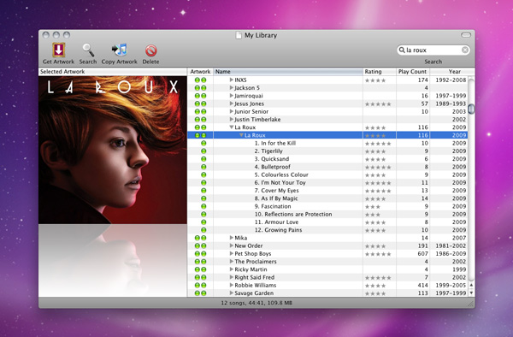Click the Delete toolbar icon
513x337 pixels.
tap(150, 50)
